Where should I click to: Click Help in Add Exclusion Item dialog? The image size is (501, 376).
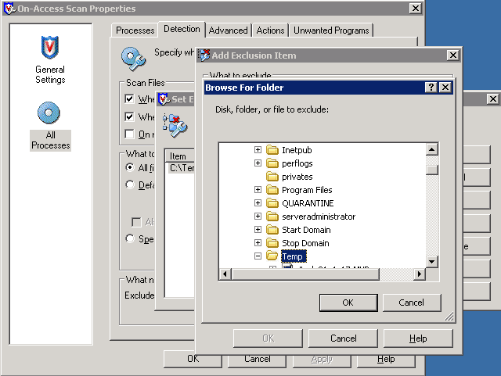point(418,338)
